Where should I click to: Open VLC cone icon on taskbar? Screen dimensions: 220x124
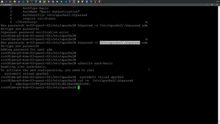(96, 2)
